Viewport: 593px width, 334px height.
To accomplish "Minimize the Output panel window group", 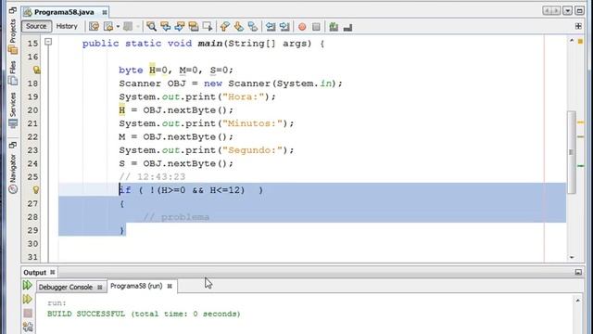I will click(578, 272).
